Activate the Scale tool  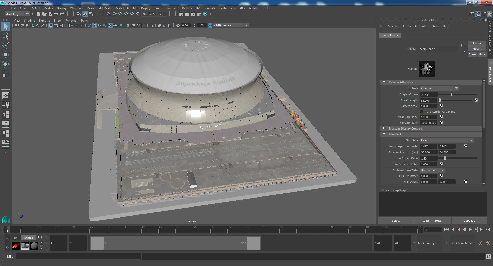tap(6, 74)
